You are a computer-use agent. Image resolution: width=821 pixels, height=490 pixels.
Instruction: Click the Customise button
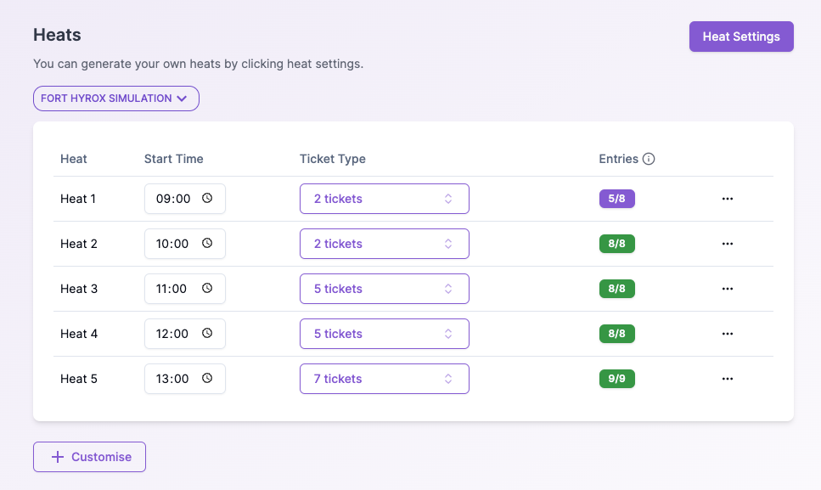tap(89, 457)
